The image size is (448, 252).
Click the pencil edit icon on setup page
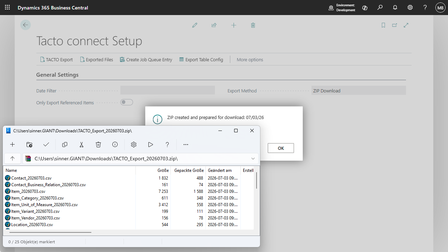(x=195, y=25)
